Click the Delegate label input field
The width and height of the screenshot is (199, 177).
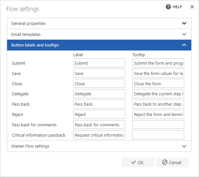pos(99,94)
